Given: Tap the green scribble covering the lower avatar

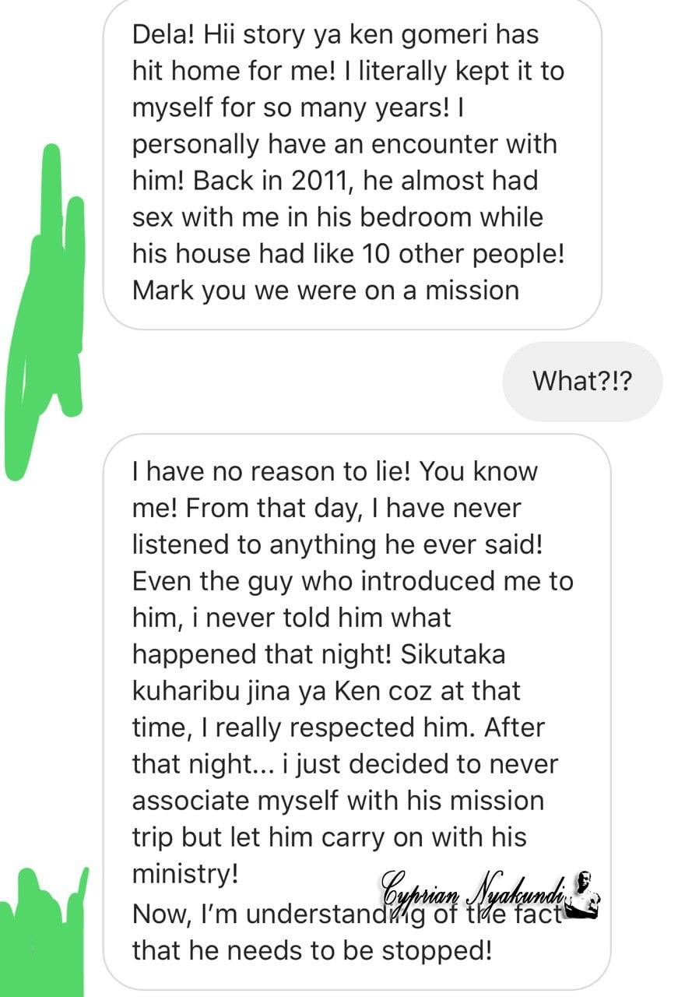Looking at the screenshot, I should click(x=43, y=932).
